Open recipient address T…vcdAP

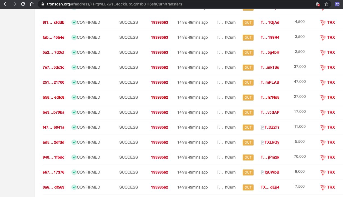coord(270,112)
